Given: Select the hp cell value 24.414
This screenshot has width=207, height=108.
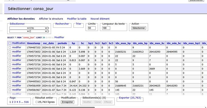Looking at the screenshot, I should click(x=73, y=86).
